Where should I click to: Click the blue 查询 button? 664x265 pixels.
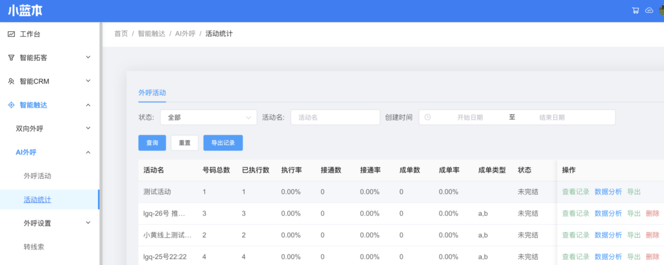(x=152, y=143)
